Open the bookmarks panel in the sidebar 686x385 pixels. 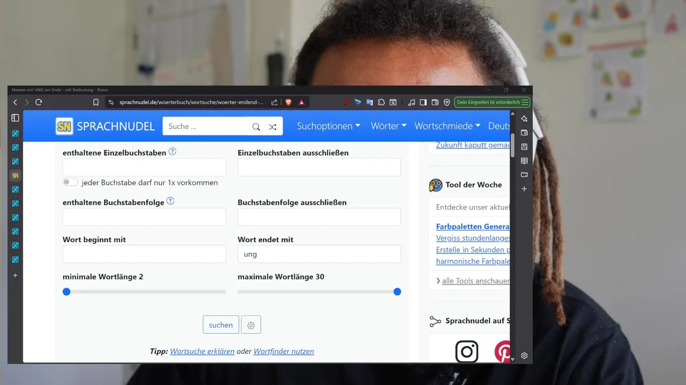(x=524, y=147)
